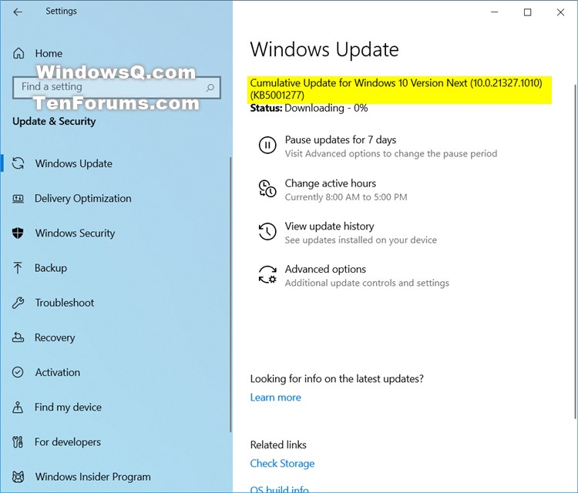Click Looking for info on latest updates text
The width and height of the screenshot is (578, 493).
click(337, 379)
